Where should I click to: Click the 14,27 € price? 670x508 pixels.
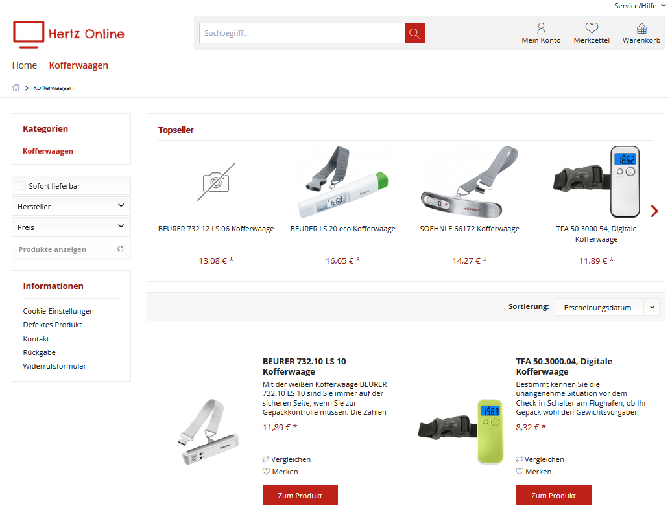pyautogui.click(x=470, y=261)
